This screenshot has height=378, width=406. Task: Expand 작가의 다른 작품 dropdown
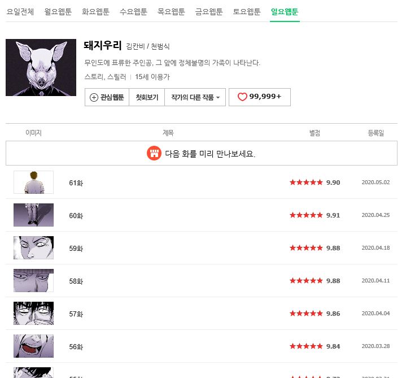[195, 97]
